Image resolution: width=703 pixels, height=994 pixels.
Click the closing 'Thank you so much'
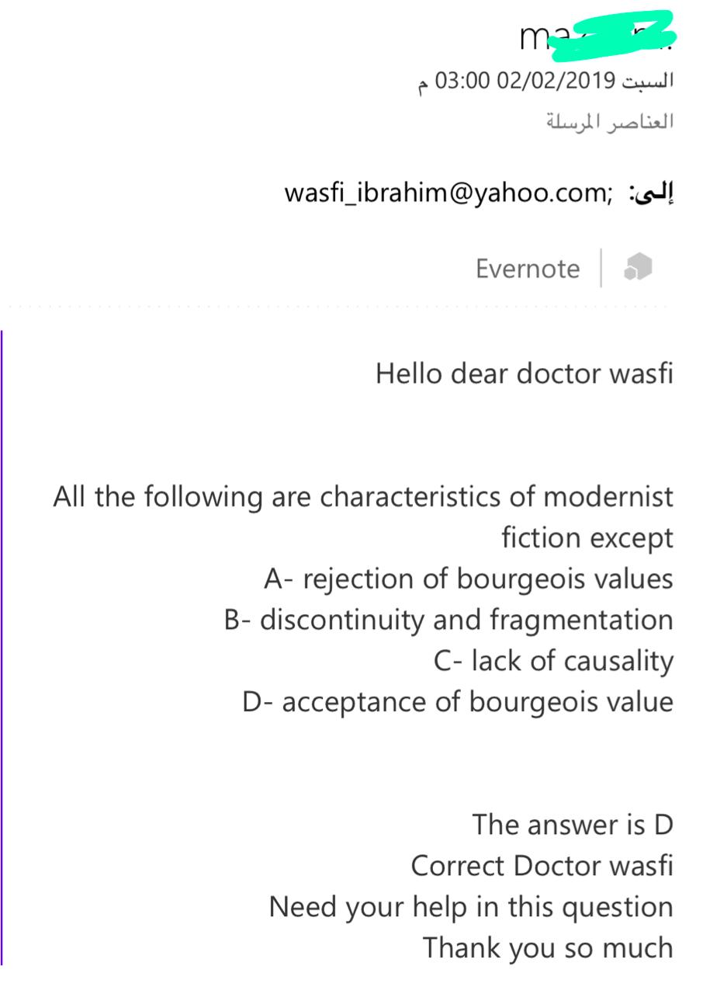(548, 948)
